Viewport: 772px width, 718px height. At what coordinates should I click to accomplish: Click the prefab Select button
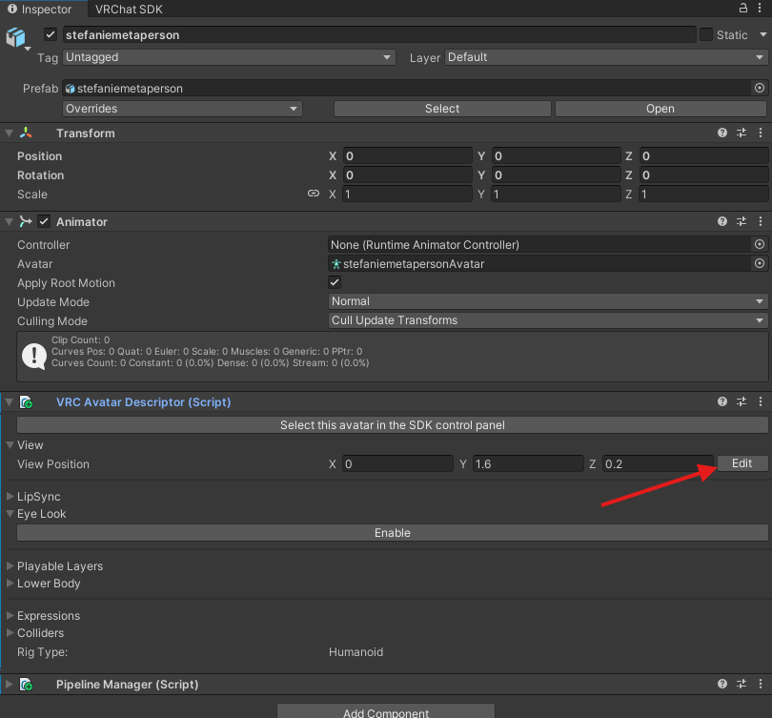coord(442,109)
